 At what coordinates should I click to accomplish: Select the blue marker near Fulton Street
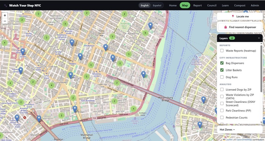point(17,118)
